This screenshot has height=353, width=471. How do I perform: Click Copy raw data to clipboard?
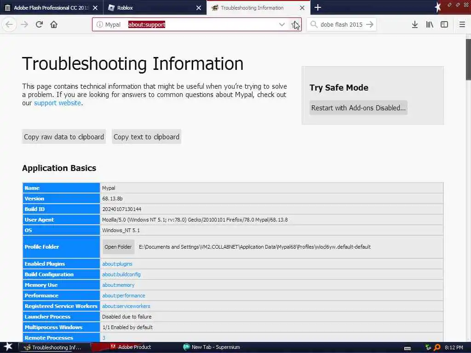point(63,137)
